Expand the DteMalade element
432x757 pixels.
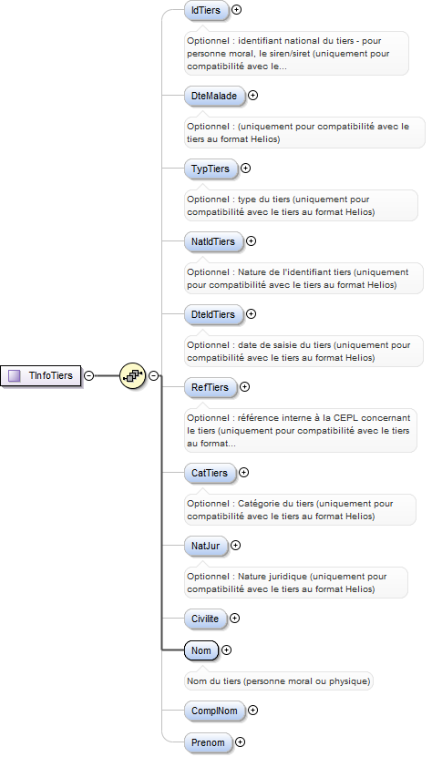point(252,96)
